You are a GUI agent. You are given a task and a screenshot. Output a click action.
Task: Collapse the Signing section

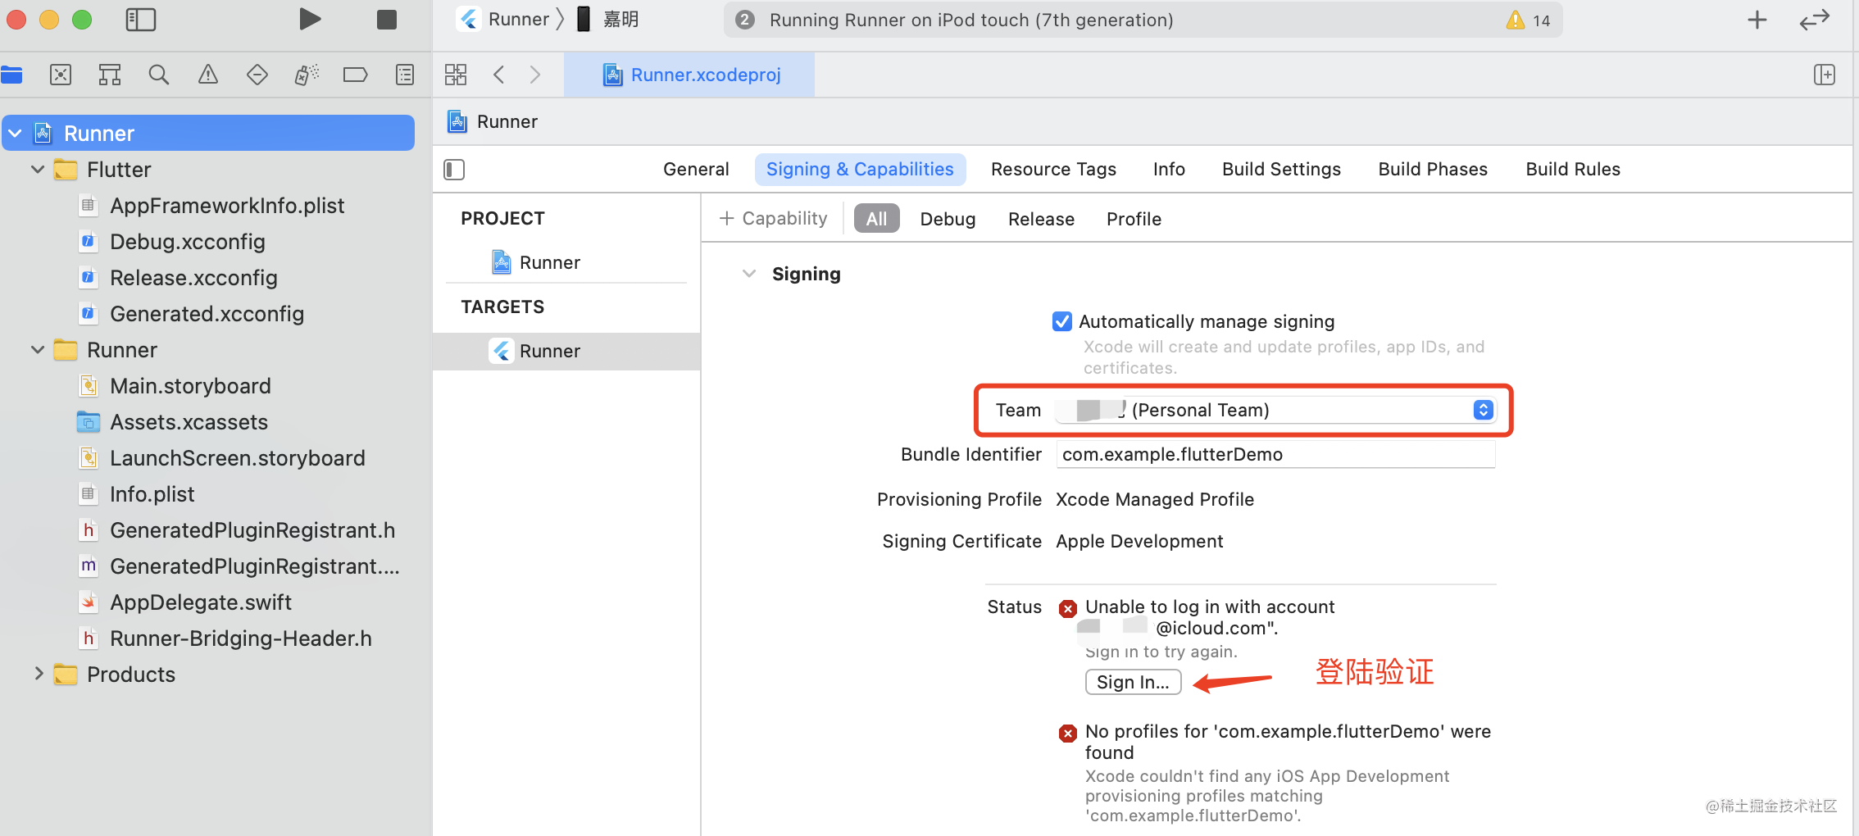[748, 273]
